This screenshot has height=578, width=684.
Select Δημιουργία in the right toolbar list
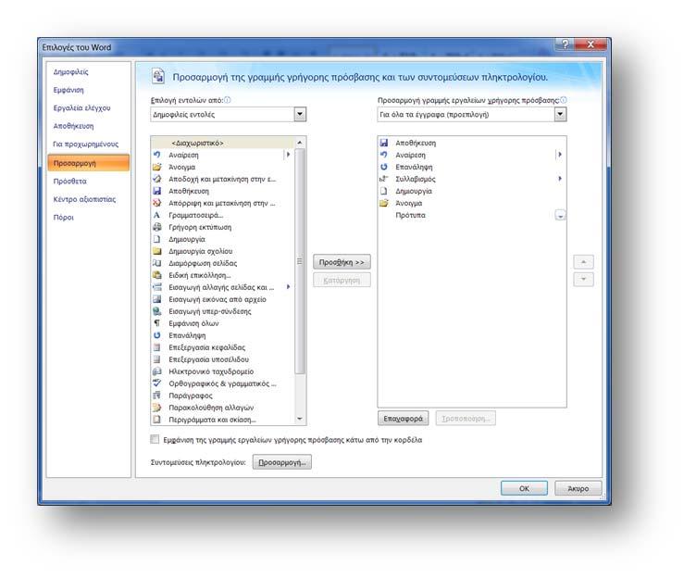[472, 191]
